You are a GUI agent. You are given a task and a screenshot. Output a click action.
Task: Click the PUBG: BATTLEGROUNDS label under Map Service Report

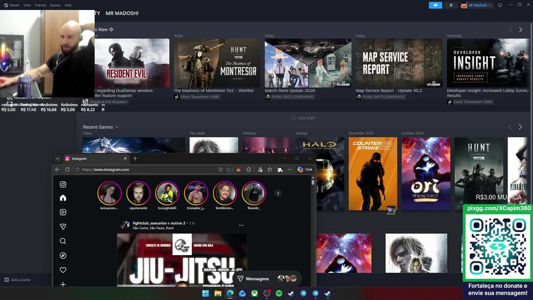tap(384, 97)
